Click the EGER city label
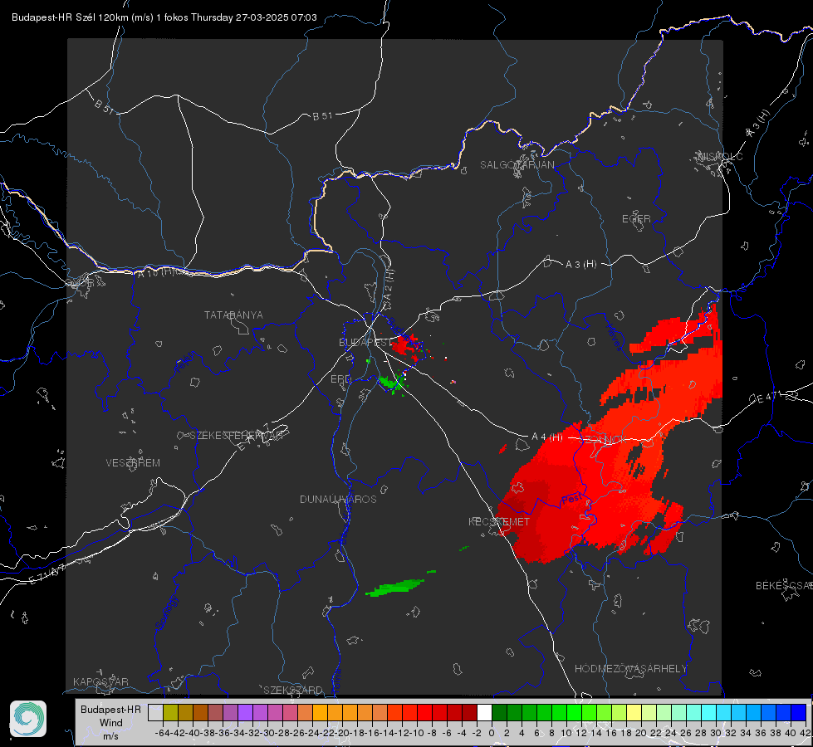 click(x=636, y=219)
